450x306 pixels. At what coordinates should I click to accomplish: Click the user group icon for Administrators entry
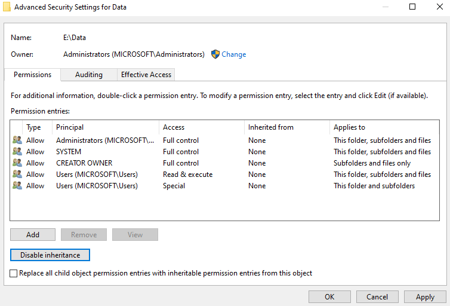17,140
